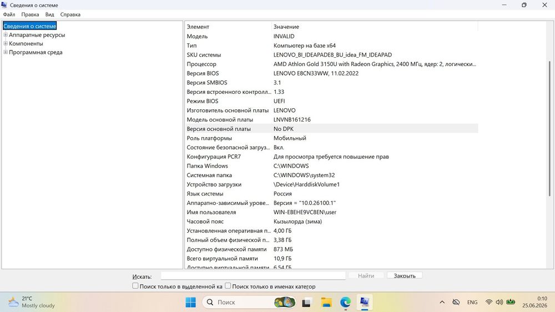Open the Файл menu
The width and height of the screenshot is (555, 312).
[9, 14]
